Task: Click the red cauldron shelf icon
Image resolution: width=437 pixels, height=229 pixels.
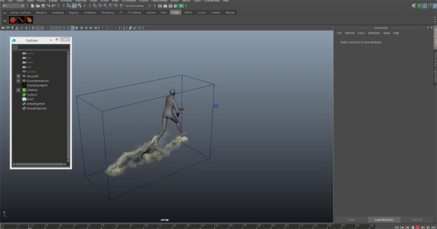Action: click(13, 19)
